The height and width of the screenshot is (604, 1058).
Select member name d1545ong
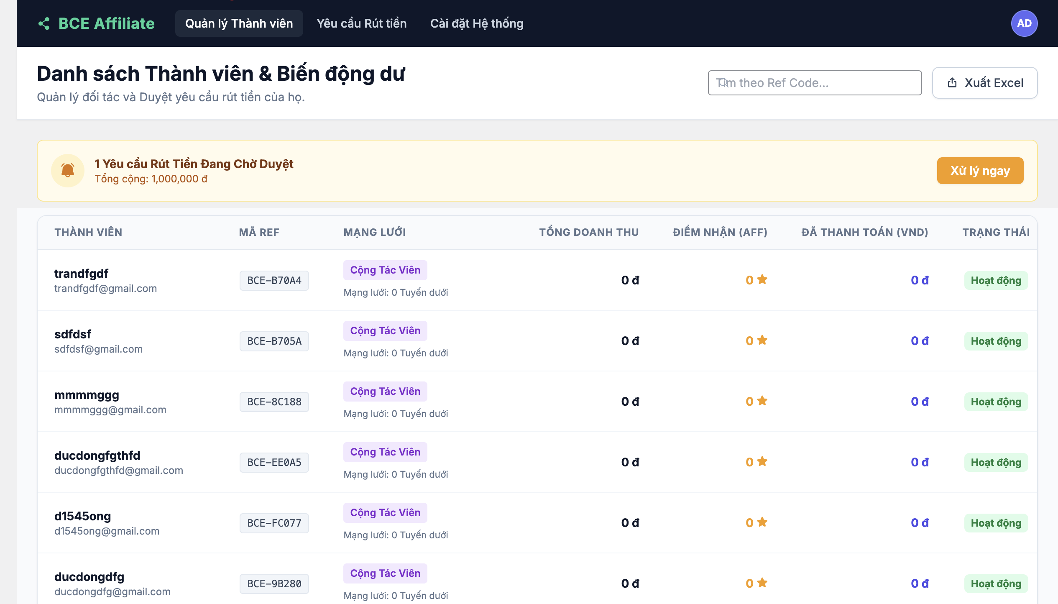[x=83, y=516]
